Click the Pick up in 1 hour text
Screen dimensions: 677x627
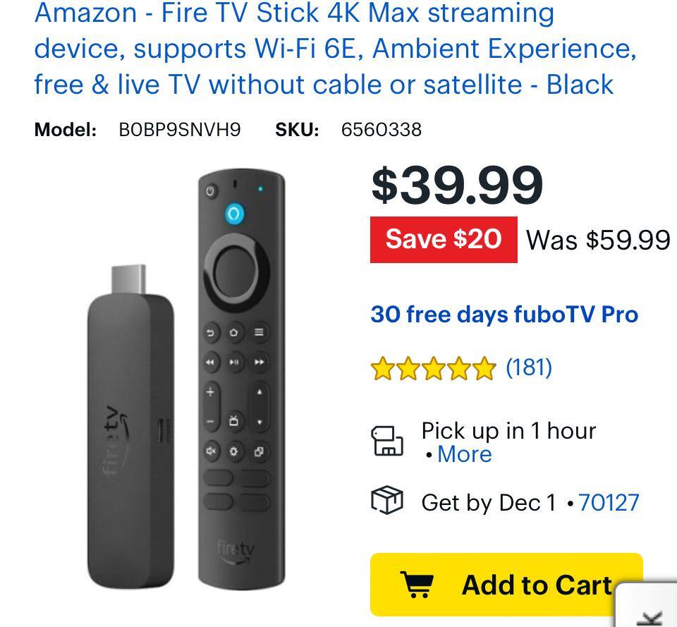click(x=508, y=431)
